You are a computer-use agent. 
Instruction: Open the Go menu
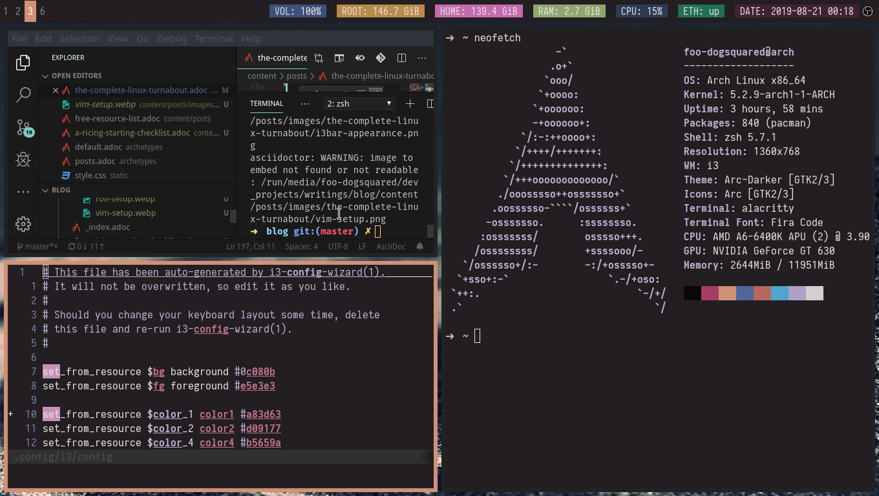[143, 38]
